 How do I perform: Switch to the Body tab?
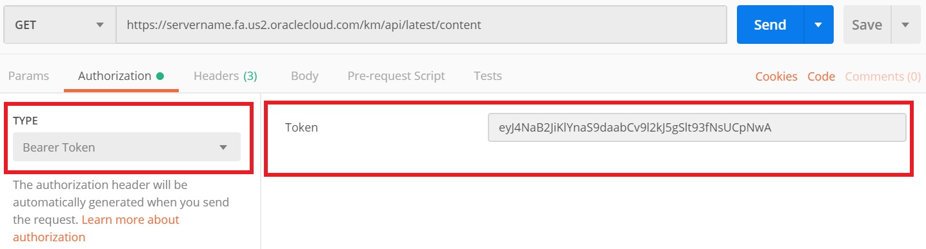pos(305,76)
